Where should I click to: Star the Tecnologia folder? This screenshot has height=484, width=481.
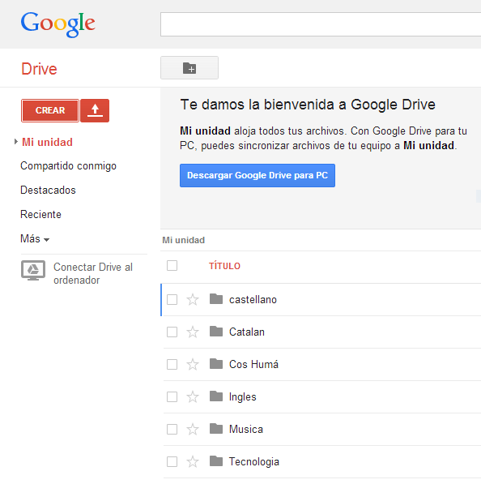tap(193, 461)
